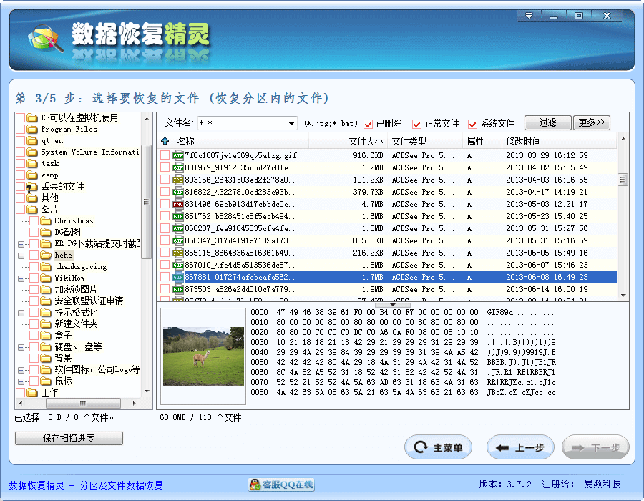Check the box for folder Program Files
The image size is (644, 501).
[21, 130]
